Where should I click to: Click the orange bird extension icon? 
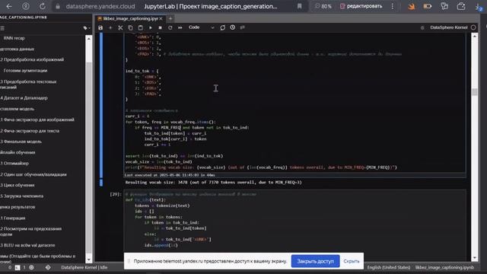pyautogui.click(x=412, y=6)
